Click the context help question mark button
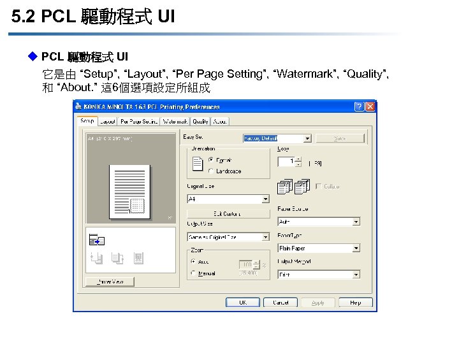Viewport: 459px width, 344px height. [x=359, y=106]
